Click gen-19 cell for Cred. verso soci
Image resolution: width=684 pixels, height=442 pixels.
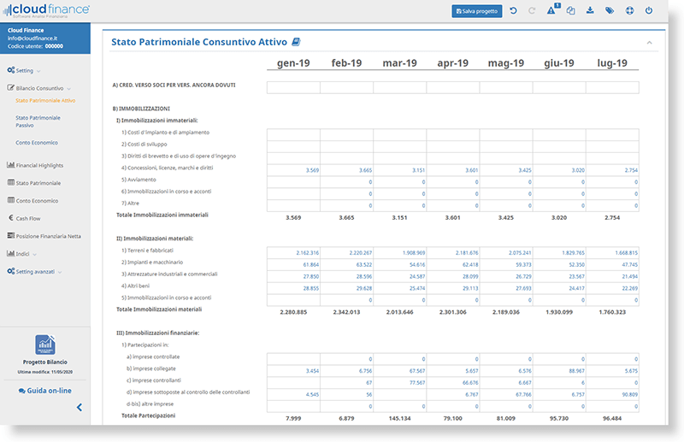point(293,87)
